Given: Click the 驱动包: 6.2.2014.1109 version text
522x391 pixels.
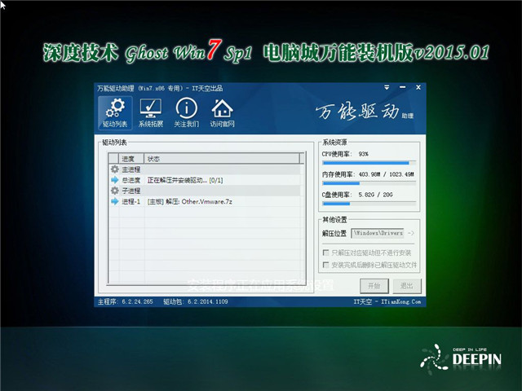Looking at the screenshot, I should (x=196, y=301).
